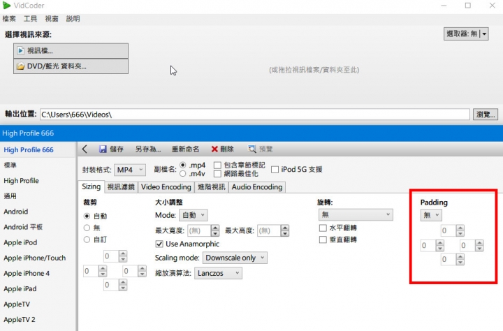Open the sizing Mode dropdown
The width and height of the screenshot is (503, 331).
click(193, 215)
